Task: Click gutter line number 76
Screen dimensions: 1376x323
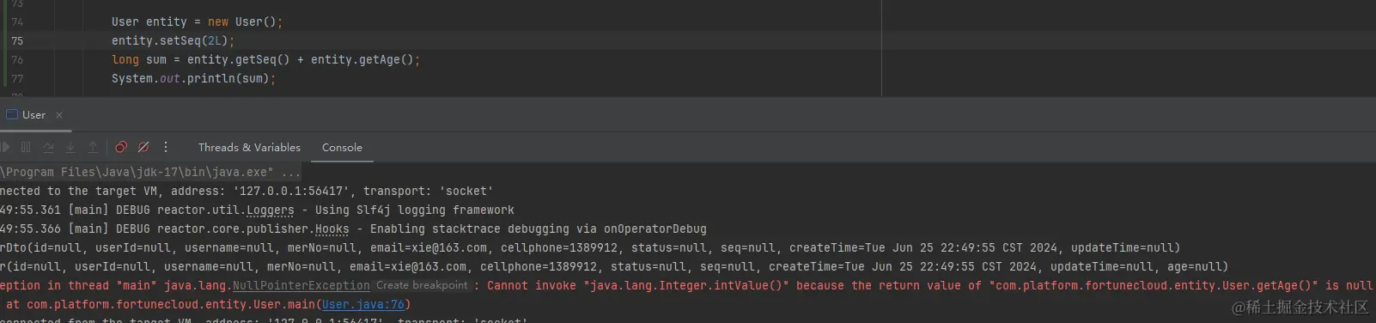Action: click(x=17, y=60)
